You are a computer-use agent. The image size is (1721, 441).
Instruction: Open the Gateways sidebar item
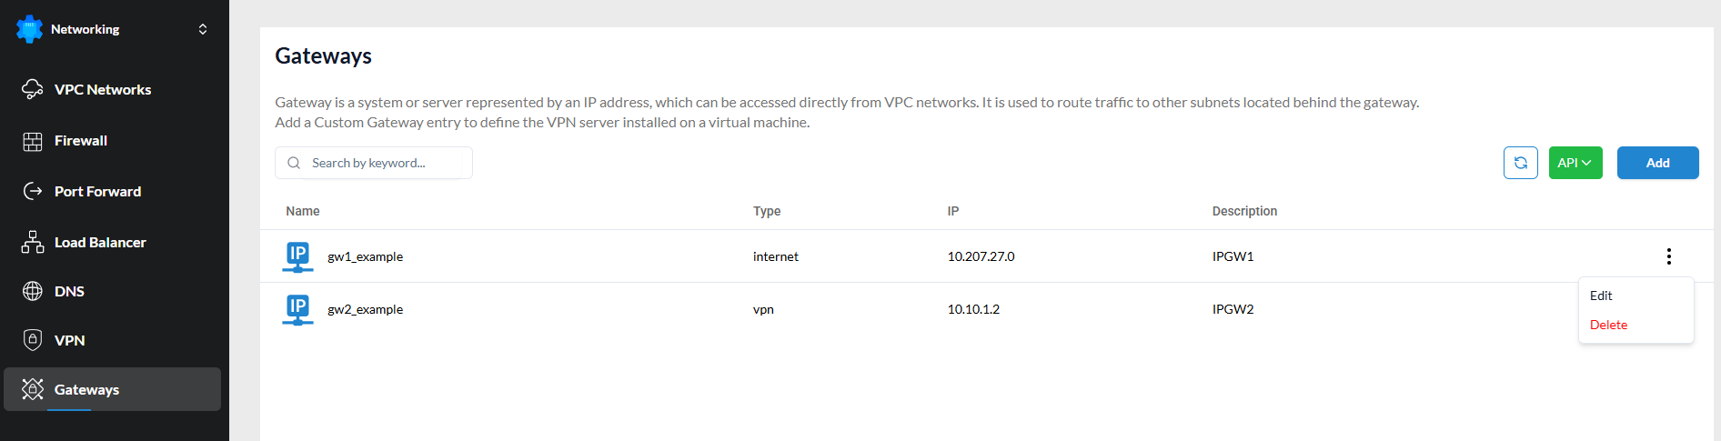[x=113, y=389]
